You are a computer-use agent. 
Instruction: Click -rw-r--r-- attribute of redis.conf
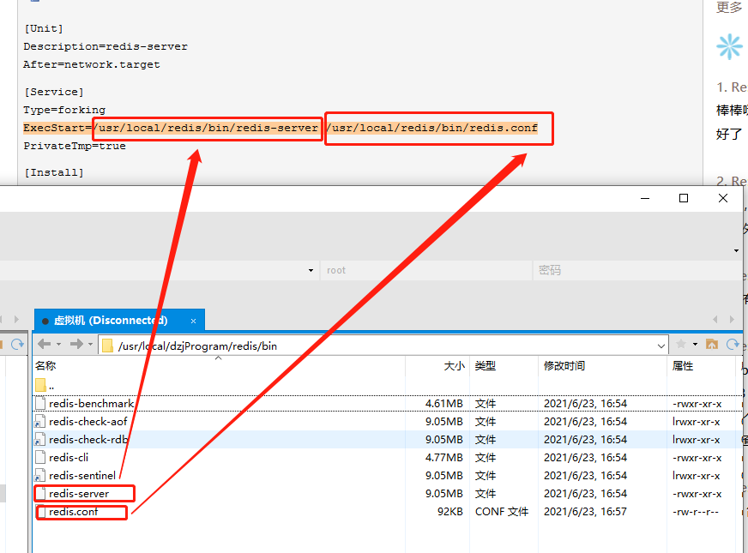[x=696, y=512]
